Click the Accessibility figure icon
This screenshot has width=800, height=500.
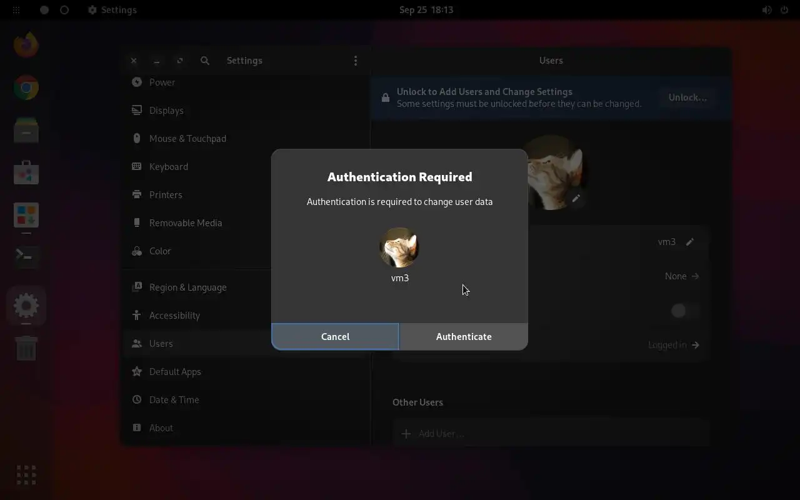click(x=136, y=316)
